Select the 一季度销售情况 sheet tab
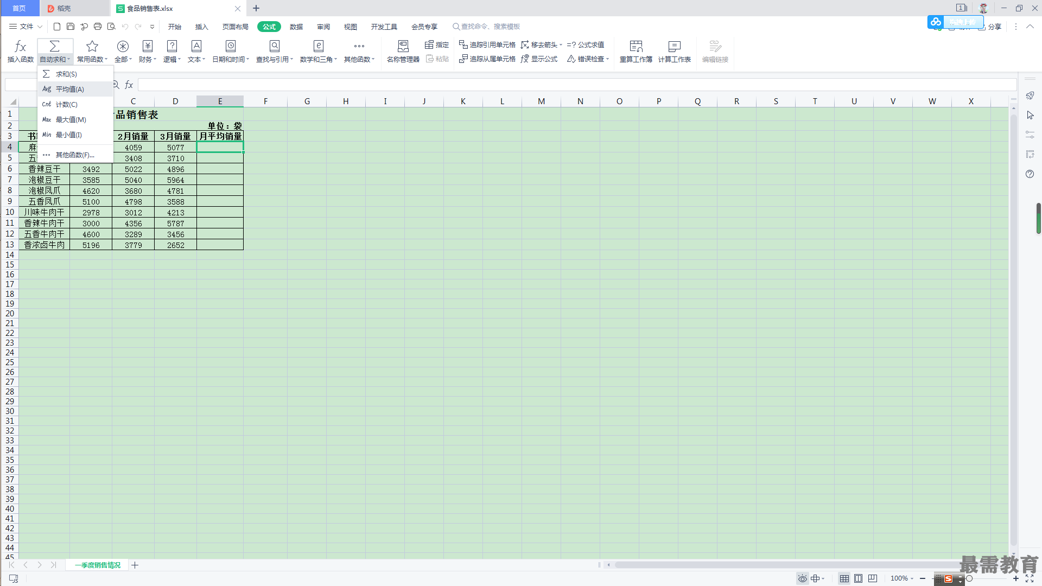Screen dimensions: 1042x586 [x=98, y=565]
